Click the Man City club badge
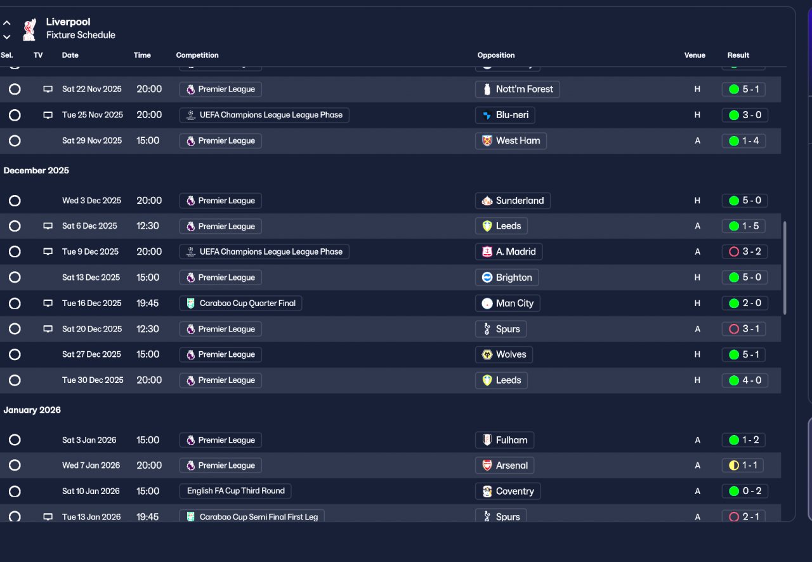 pyautogui.click(x=487, y=304)
